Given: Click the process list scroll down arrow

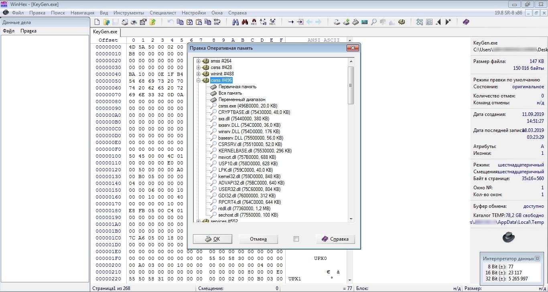Looking at the screenshot, I should 351,219.
